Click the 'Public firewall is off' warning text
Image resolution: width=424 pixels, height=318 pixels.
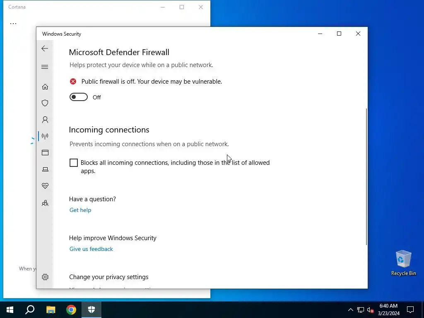click(152, 82)
